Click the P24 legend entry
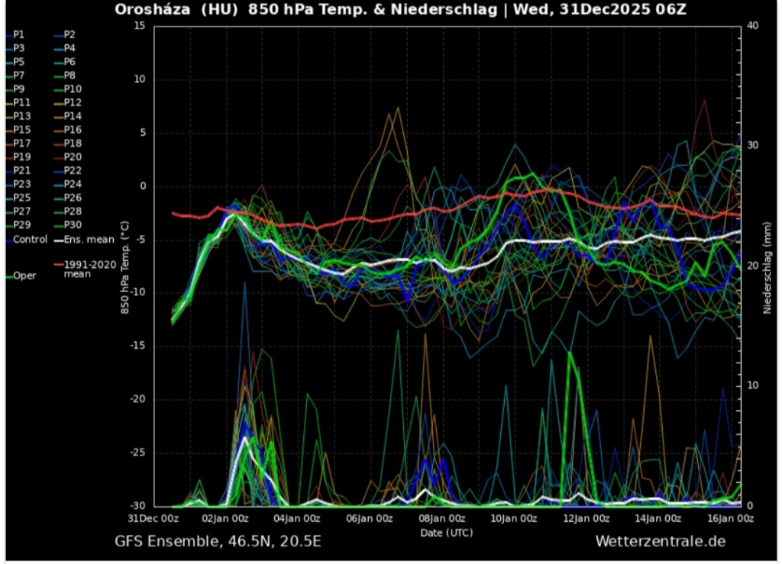This screenshot has width=782, height=564. tap(73, 184)
